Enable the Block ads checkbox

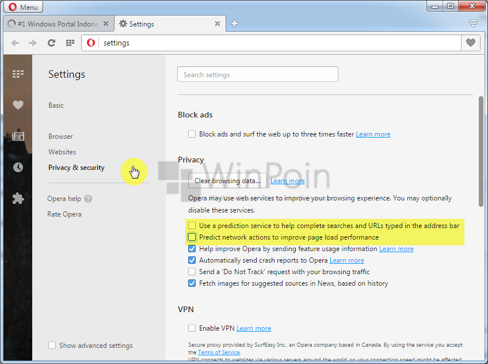tap(192, 134)
